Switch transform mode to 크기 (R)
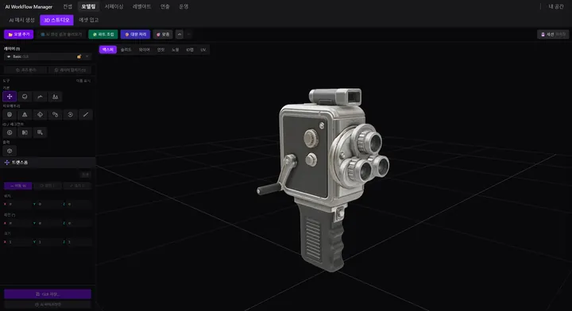The image size is (572, 311). pos(77,186)
